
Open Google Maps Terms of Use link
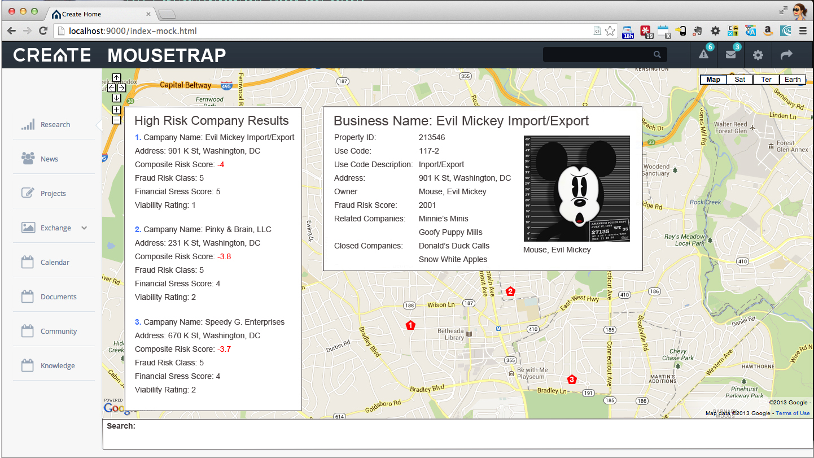[793, 413]
